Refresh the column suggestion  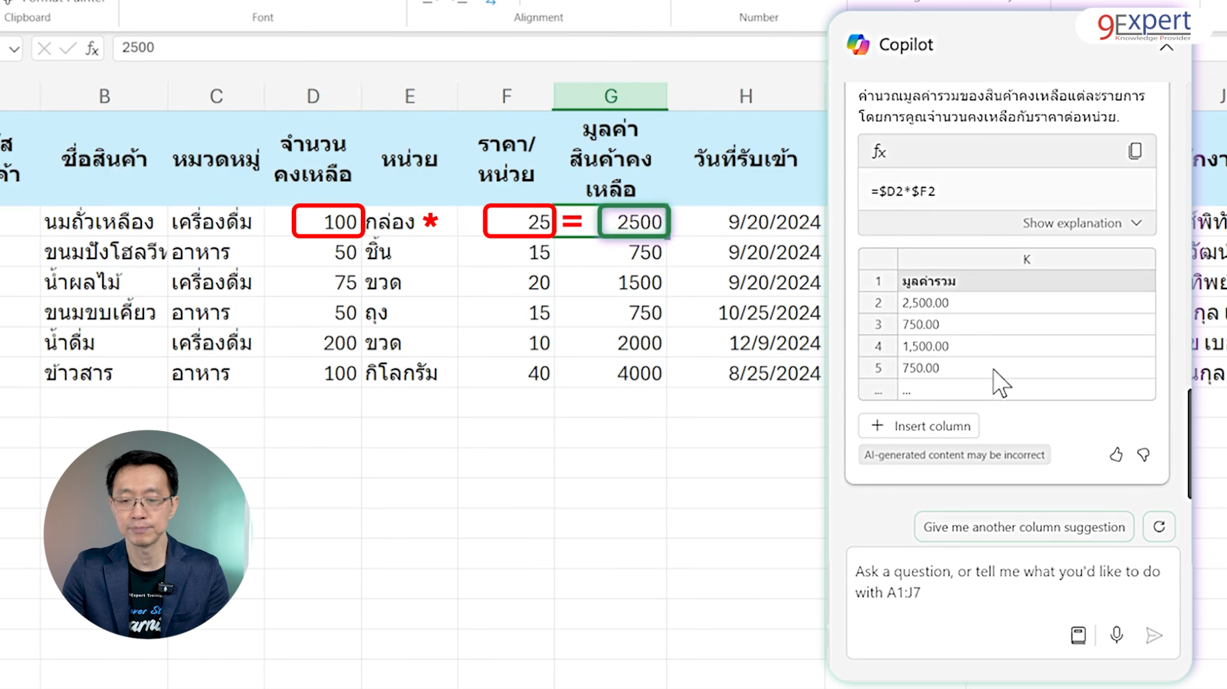click(x=1159, y=526)
